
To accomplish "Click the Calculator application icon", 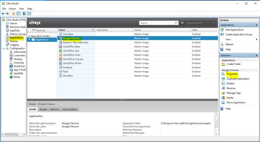I will pos(60,34).
